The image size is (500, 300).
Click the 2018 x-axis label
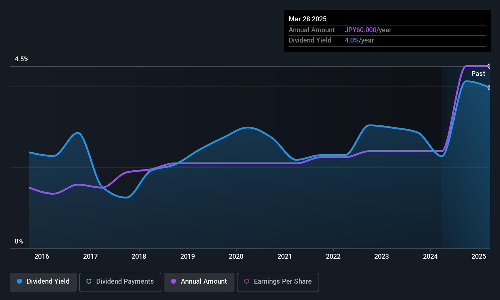[139, 256]
